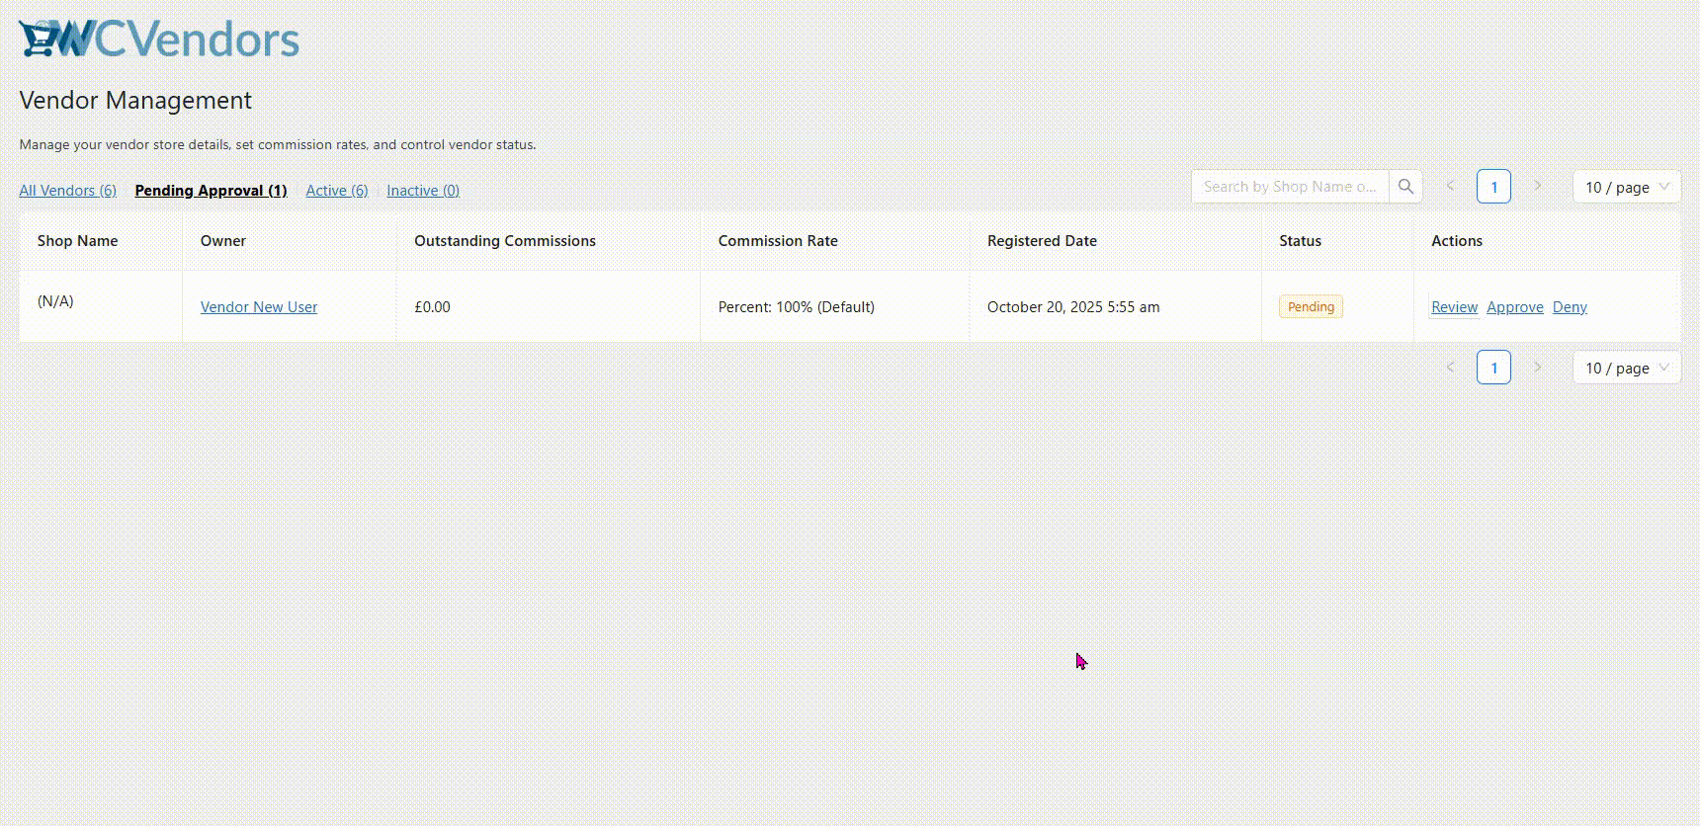Viewport: 1700px width, 826px height.
Task: Deny the pending vendor
Action: [x=1570, y=307]
